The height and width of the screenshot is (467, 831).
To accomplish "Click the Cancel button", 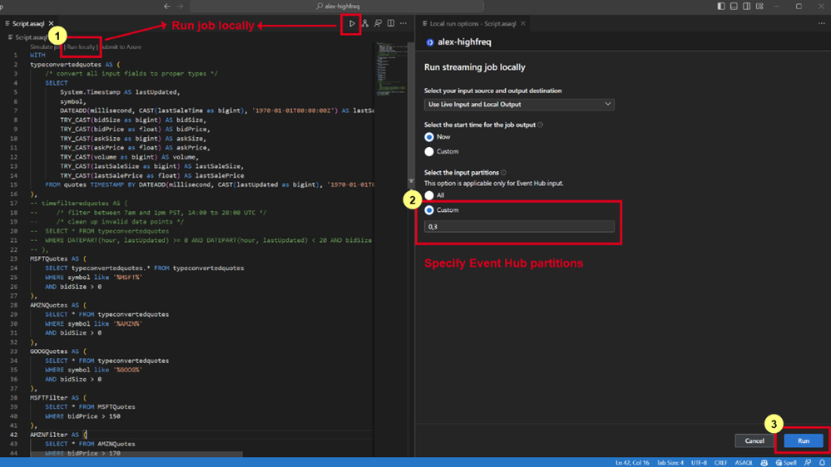I will coord(754,440).
